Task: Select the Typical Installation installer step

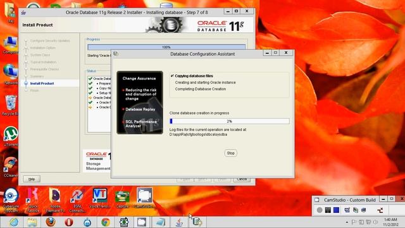Action: pos(43,62)
